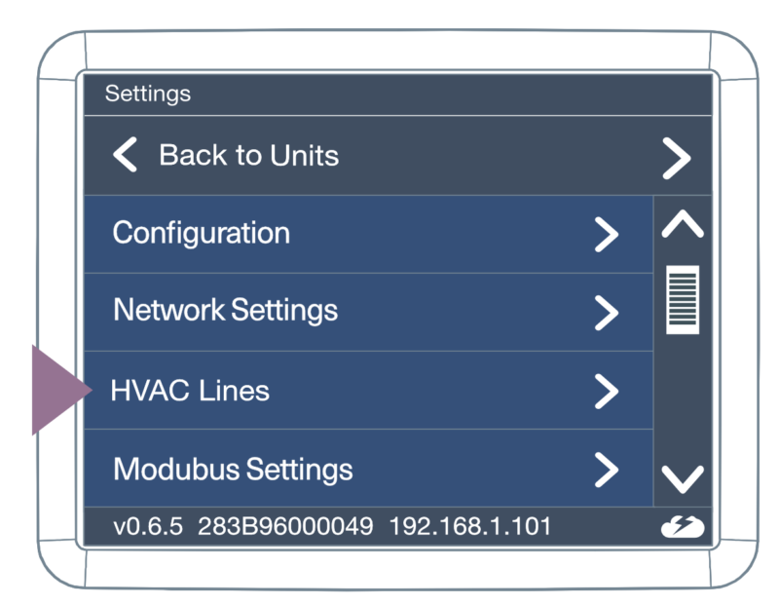The height and width of the screenshot is (605, 779).
Task: Select the Network Settings menu entry
Action: click(226, 311)
